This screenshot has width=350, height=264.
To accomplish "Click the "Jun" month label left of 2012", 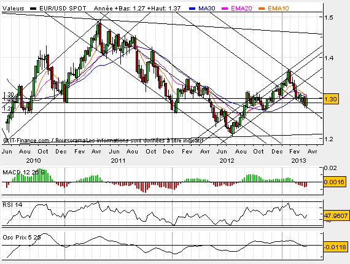I will pyautogui.click(x=222, y=152).
